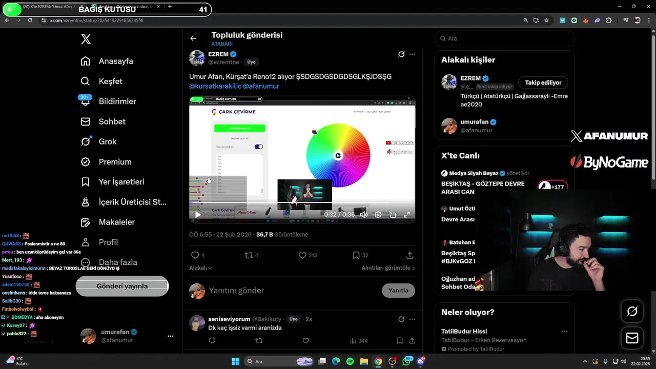Screen dimensions: 656x369
Task: Open the @kursatkarakilic mention link
Action: 215,86
